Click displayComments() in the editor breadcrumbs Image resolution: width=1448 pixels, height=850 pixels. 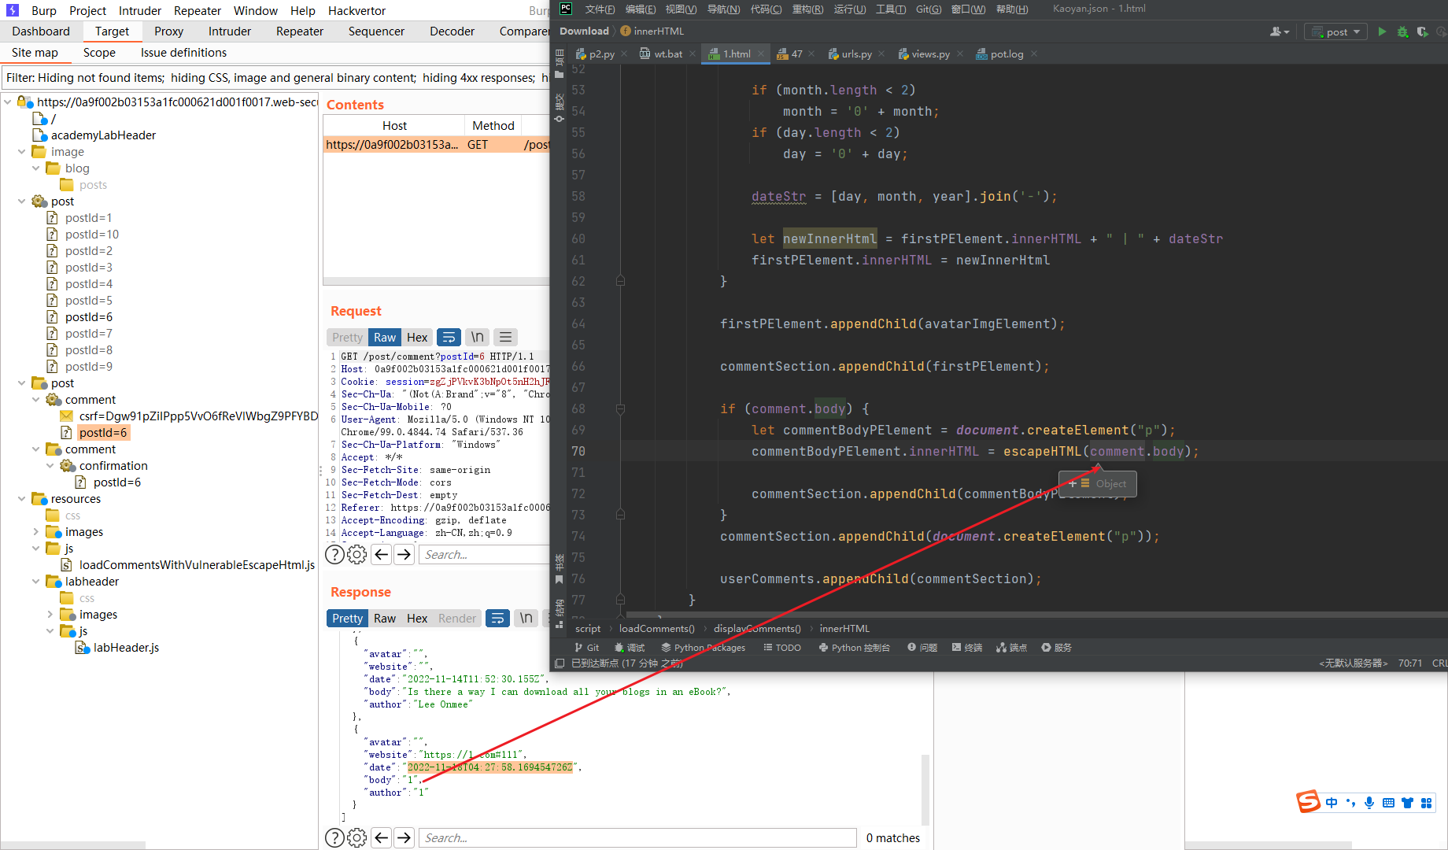(x=756, y=628)
